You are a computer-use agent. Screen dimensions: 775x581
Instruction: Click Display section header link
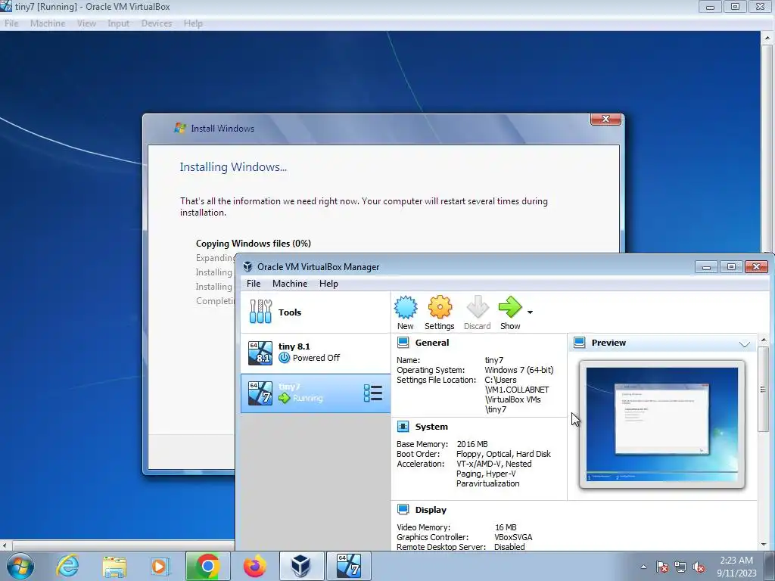tap(431, 510)
